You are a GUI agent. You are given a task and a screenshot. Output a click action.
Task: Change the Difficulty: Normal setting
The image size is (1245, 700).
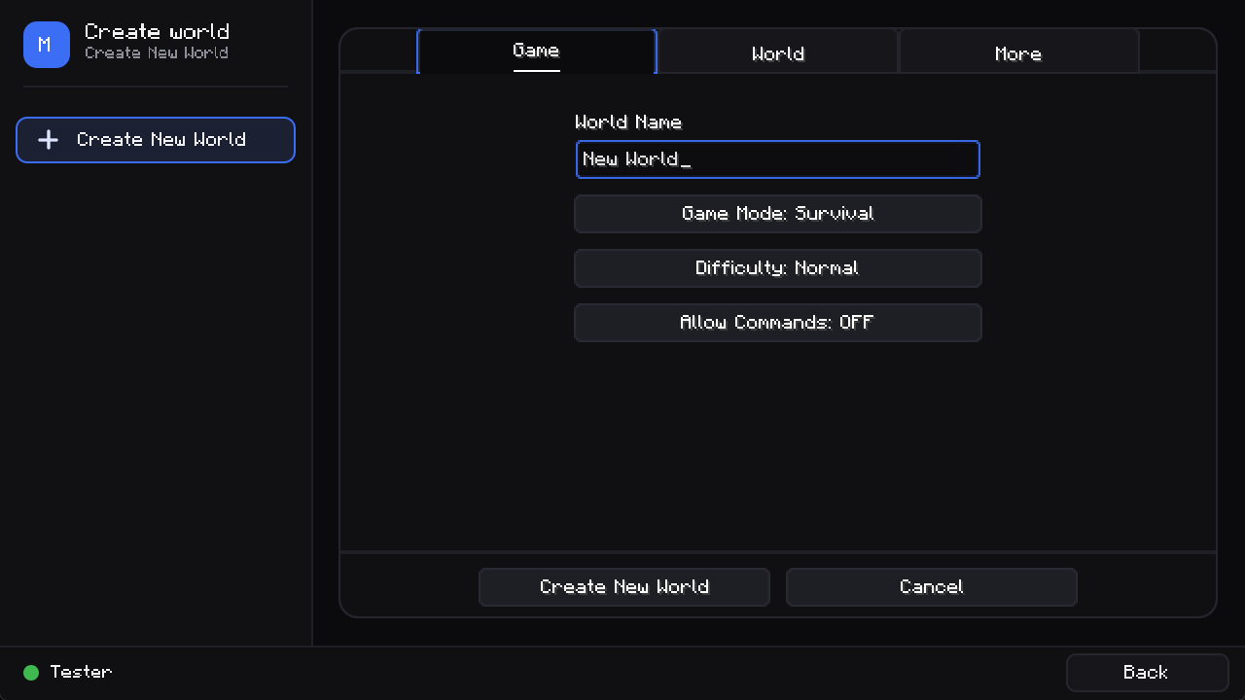click(x=778, y=268)
